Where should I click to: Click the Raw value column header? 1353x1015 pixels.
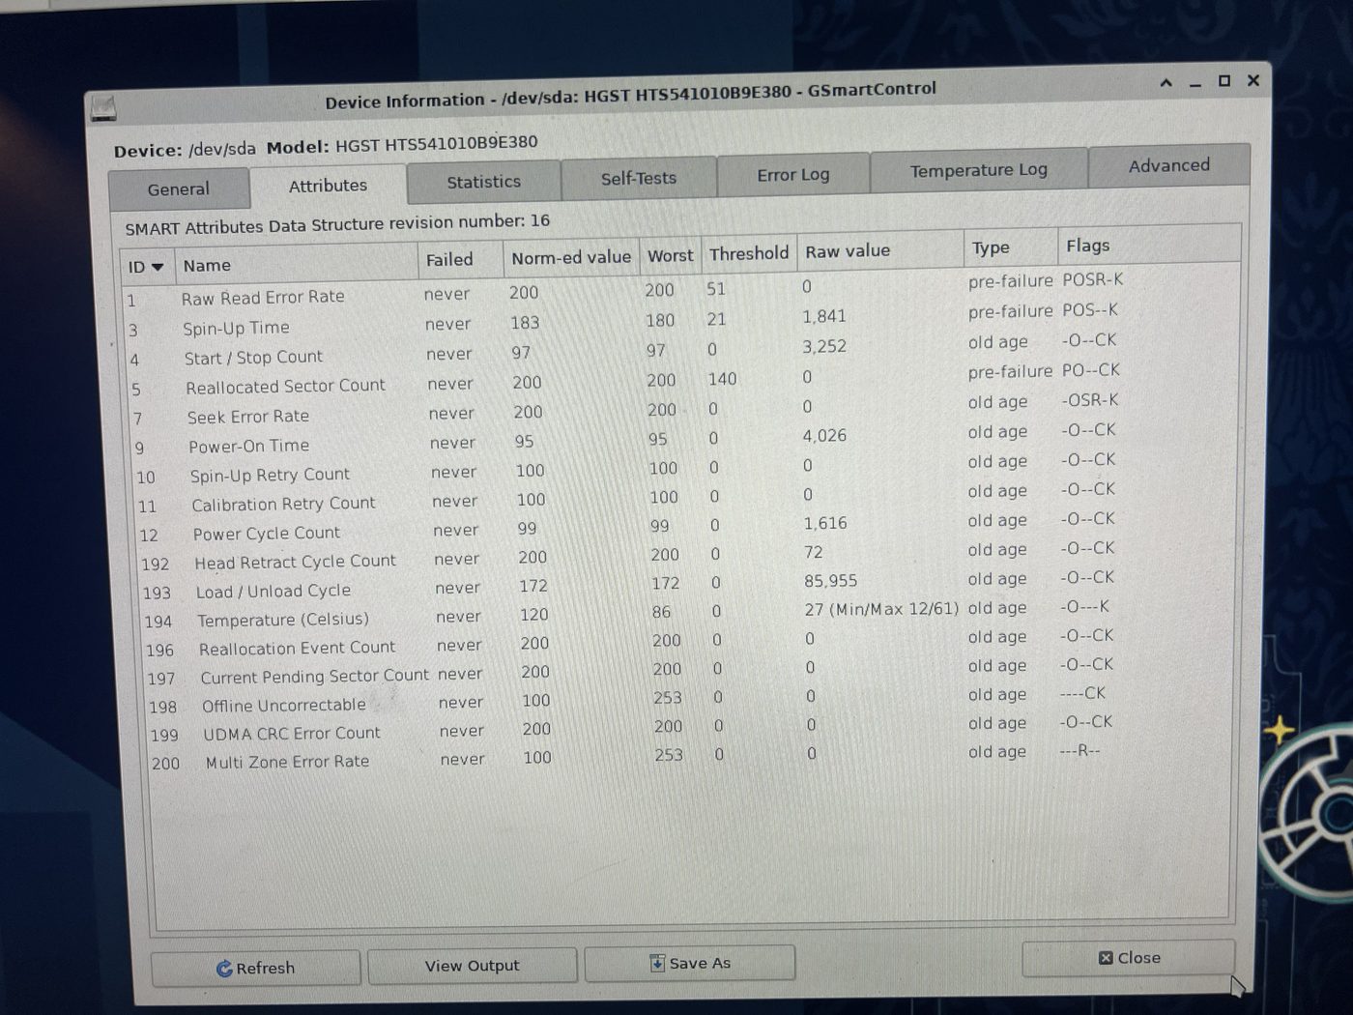(x=880, y=250)
